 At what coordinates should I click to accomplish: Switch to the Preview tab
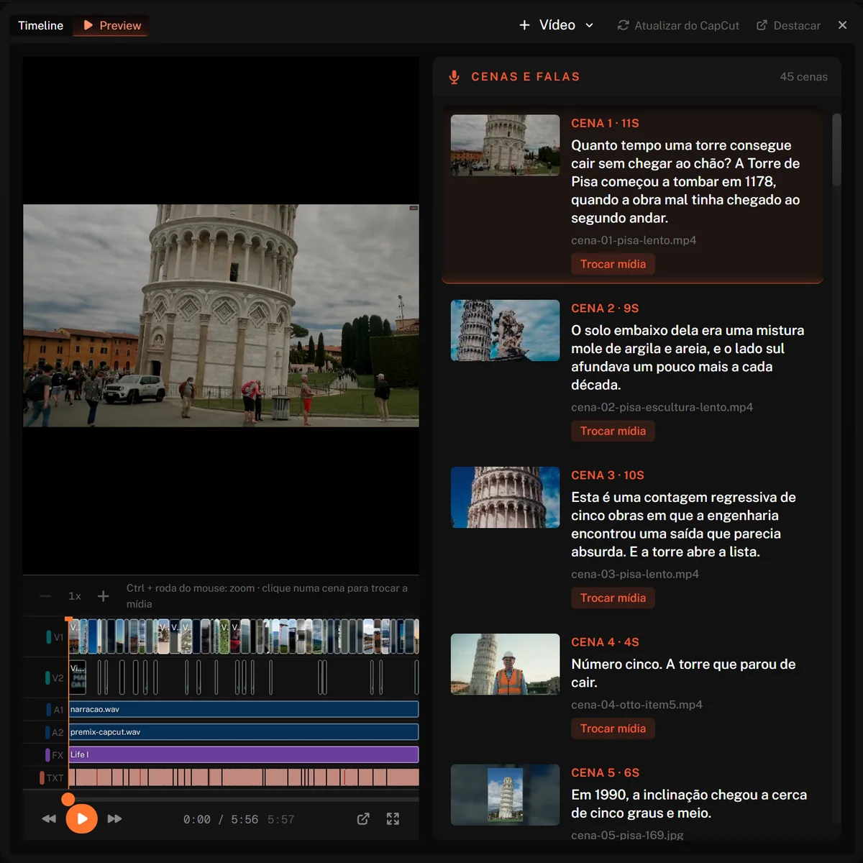111,25
